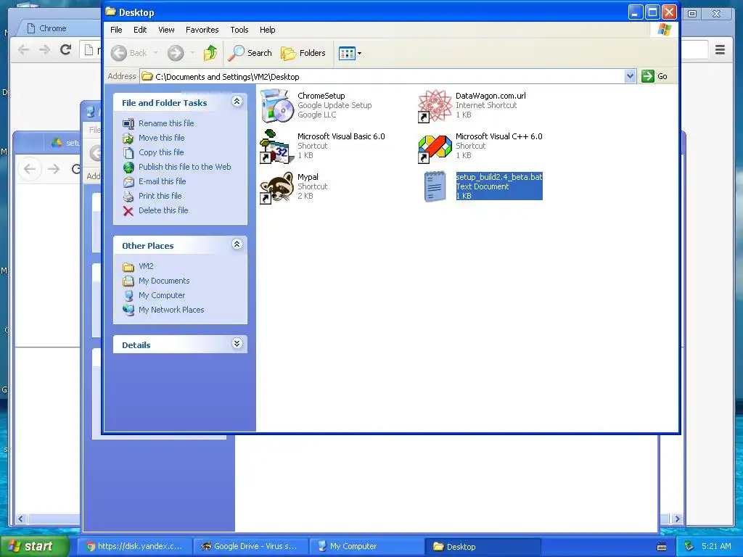Click Publish this file to the Web
This screenshot has width=743, height=557.
click(185, 168)
